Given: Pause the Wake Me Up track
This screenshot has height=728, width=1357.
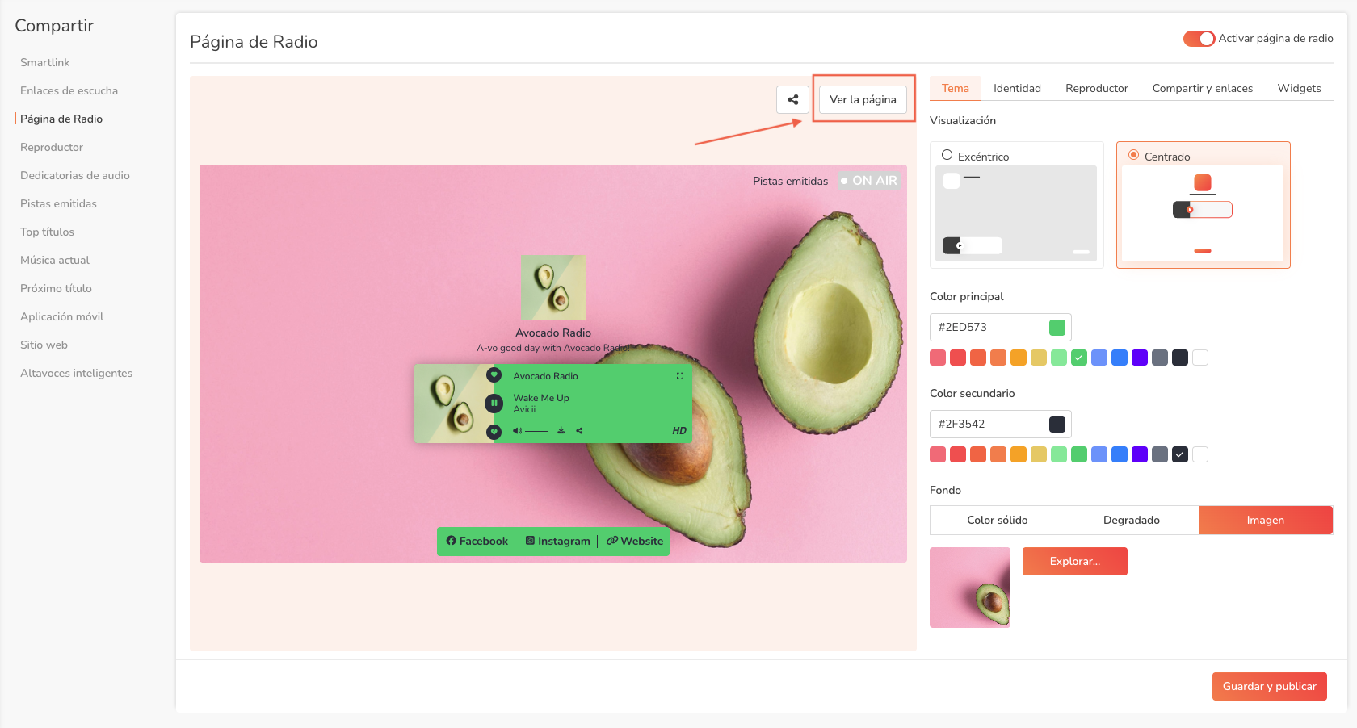Looking at the screenshot, I should click(x=494, y=403).
